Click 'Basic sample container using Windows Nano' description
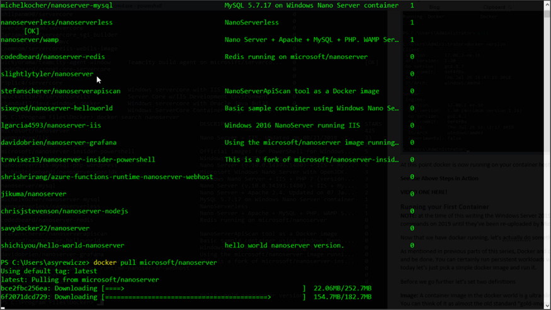The image size is (551, 310). pos(311,109)
